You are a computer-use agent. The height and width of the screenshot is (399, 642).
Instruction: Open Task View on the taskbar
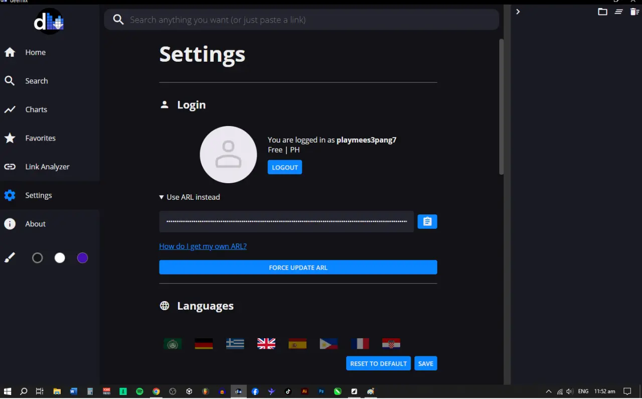pyautogui.click(x=40, y=391)
